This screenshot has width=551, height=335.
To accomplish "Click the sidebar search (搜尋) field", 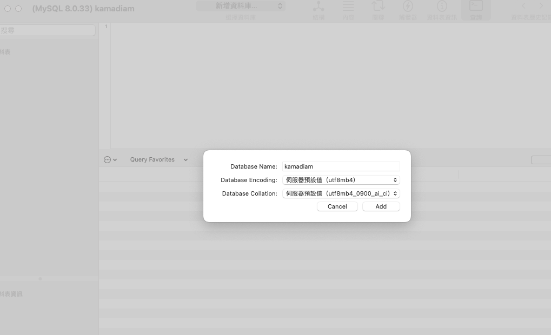I will pos(47,30).
